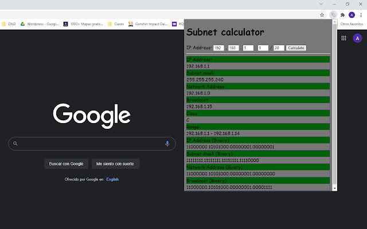Open the Wordpress Google Drive bookmark
This screenshot has width=367, height=229.
[x=40, y=24]
